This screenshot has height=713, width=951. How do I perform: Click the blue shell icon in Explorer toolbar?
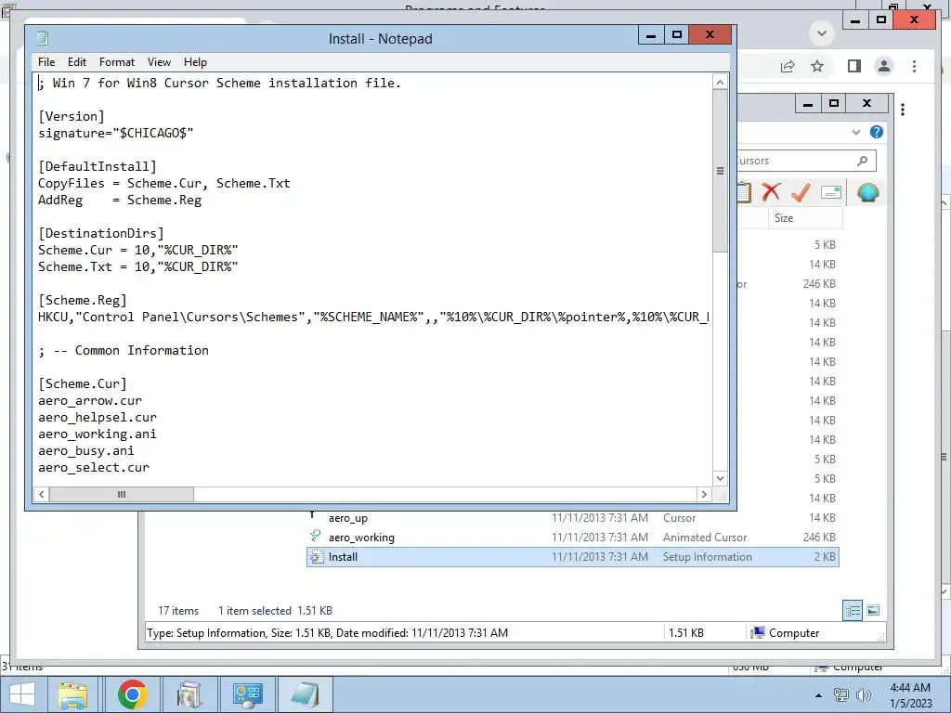pyautogui.click(x=868, y=193)
